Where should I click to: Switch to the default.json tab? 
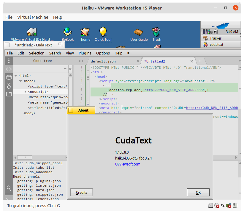coord(103,61)
